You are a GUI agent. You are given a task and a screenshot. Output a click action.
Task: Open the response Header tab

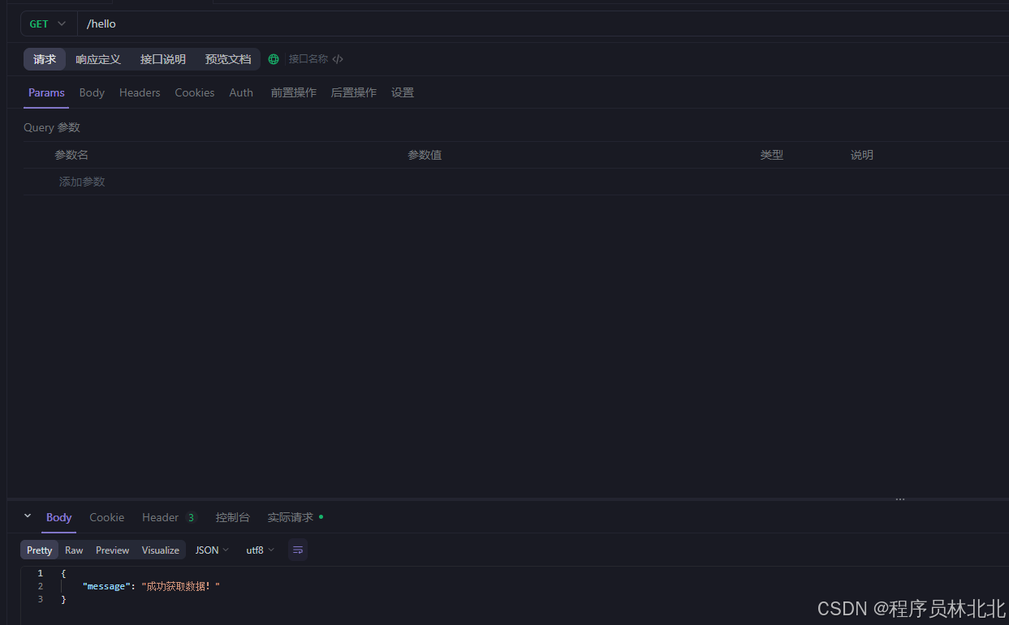169,517
